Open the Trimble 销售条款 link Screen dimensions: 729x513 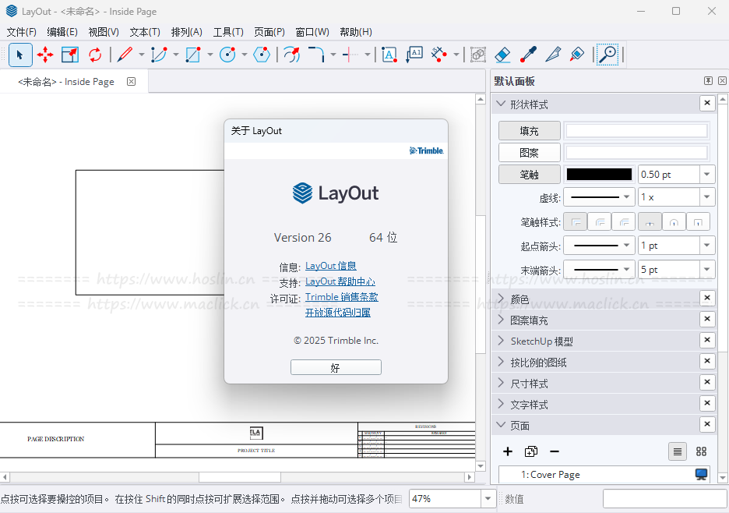point(342,297)
